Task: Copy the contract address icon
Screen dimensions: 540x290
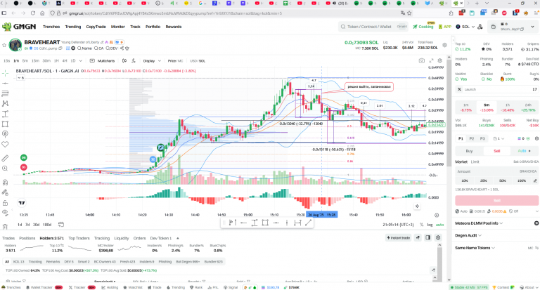Action: tap(60, 48)
